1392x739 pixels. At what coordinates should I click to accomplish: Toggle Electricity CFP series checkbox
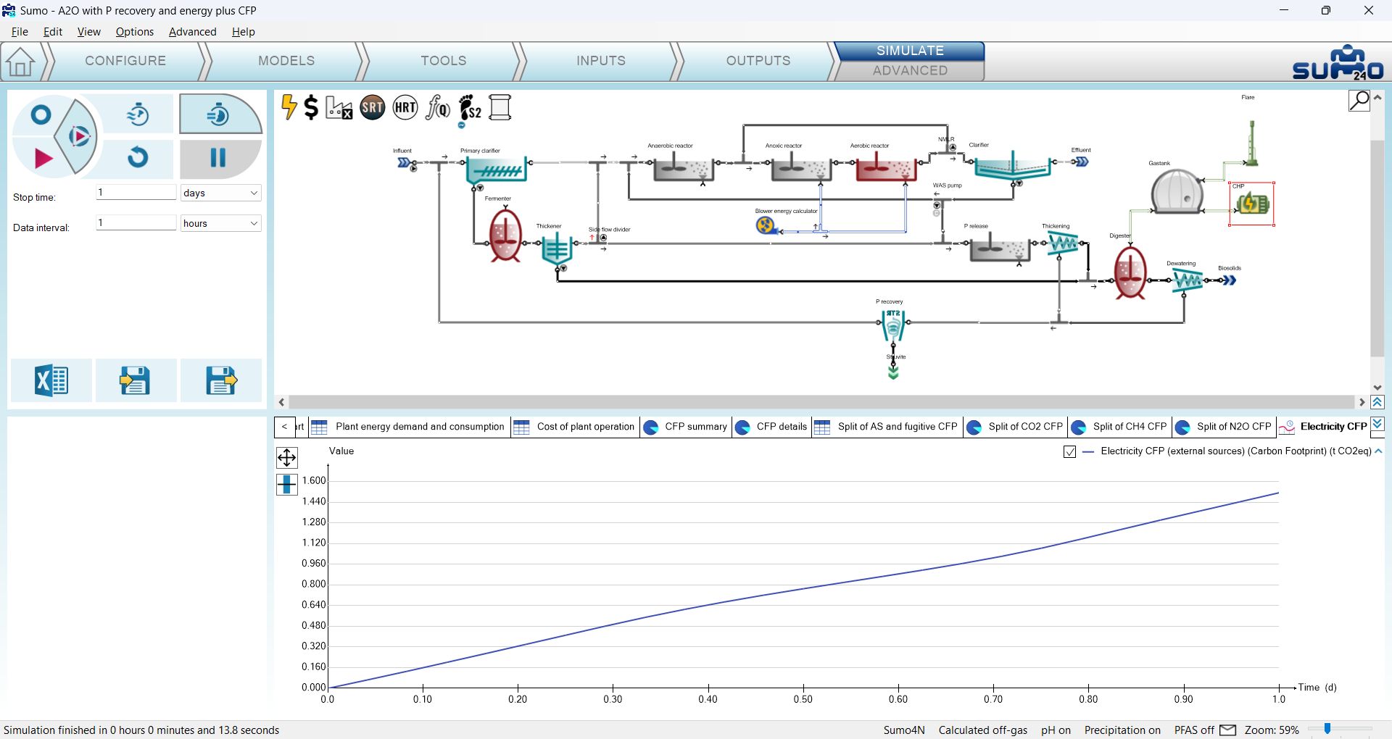pos(1069,451)
